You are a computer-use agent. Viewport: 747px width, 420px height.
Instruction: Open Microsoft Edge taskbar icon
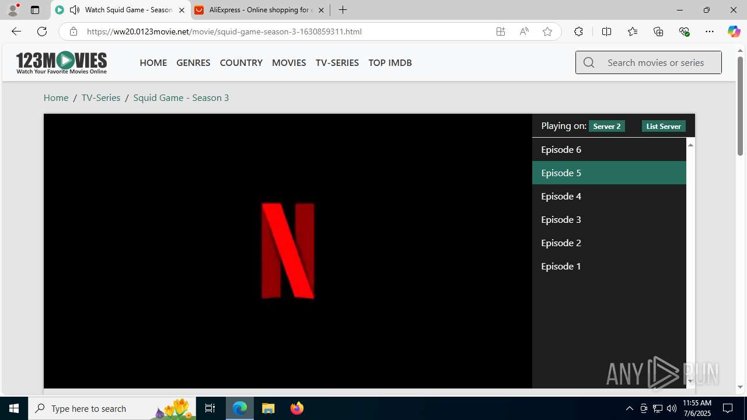(240, 408)
